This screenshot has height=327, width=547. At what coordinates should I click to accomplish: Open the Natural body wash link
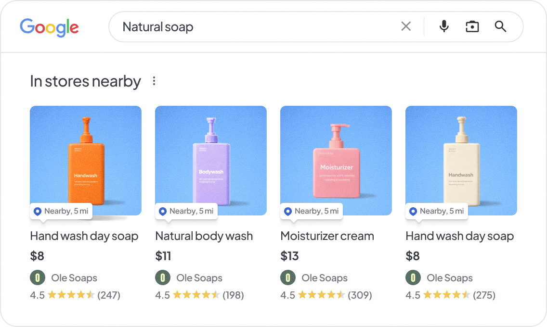tap(204, 236)
